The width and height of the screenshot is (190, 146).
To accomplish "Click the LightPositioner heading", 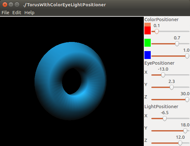I will point(161,107).
